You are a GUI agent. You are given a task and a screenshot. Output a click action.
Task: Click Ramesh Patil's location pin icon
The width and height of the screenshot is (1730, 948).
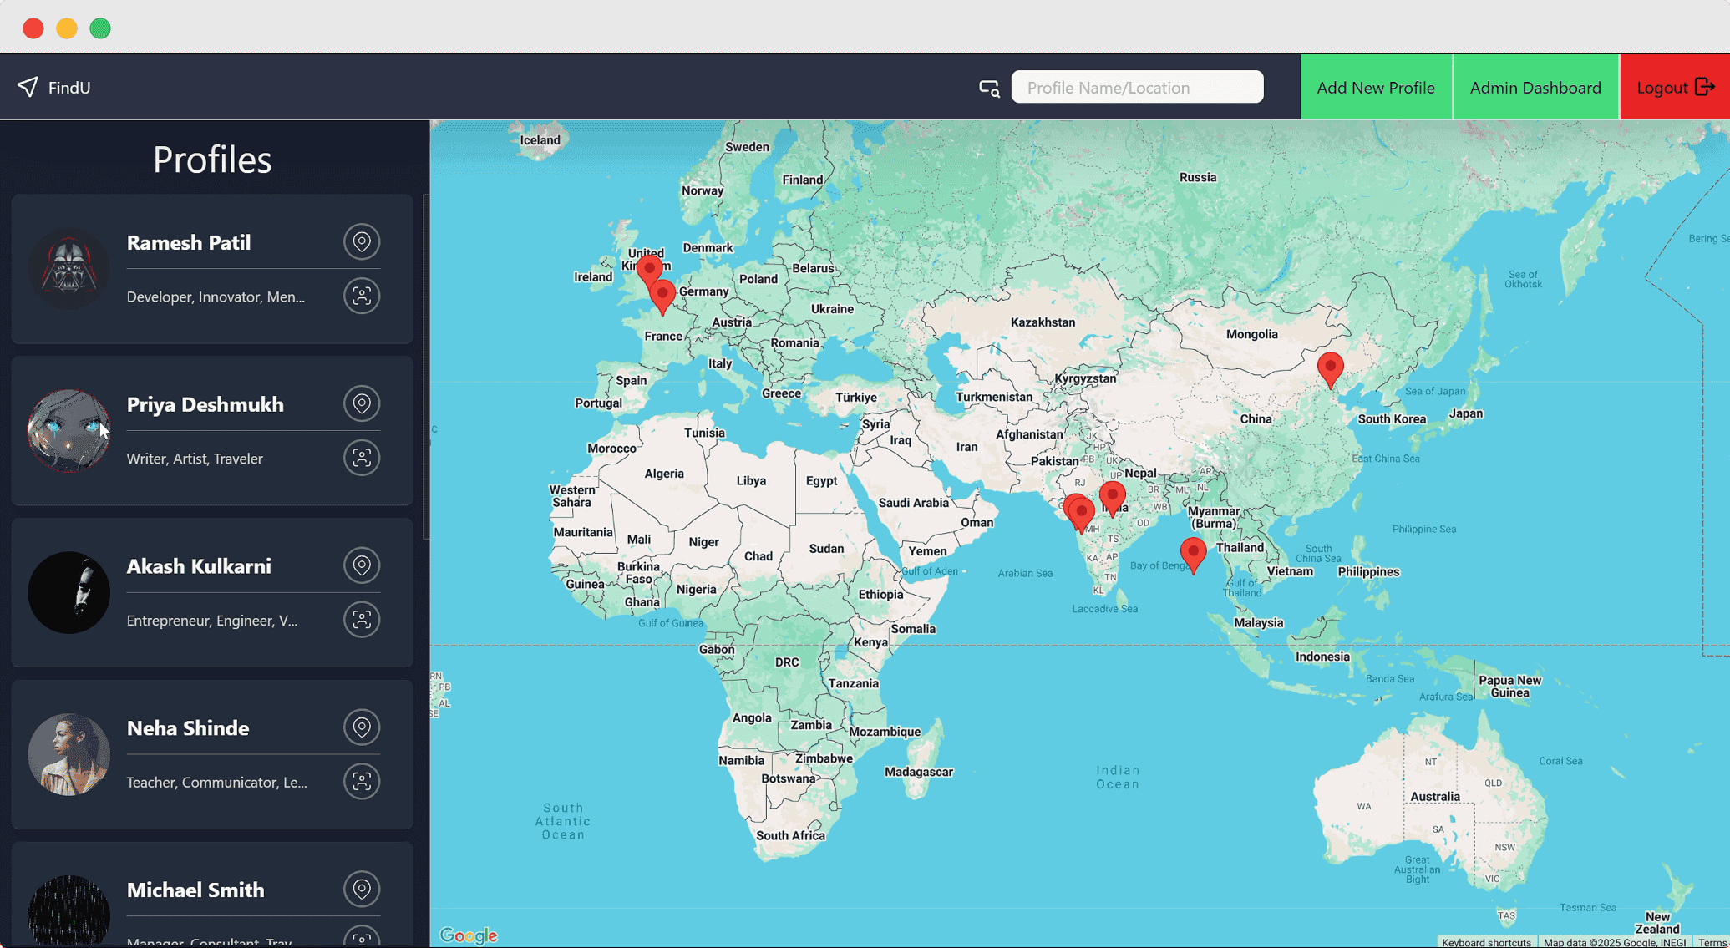click(362, 242)
